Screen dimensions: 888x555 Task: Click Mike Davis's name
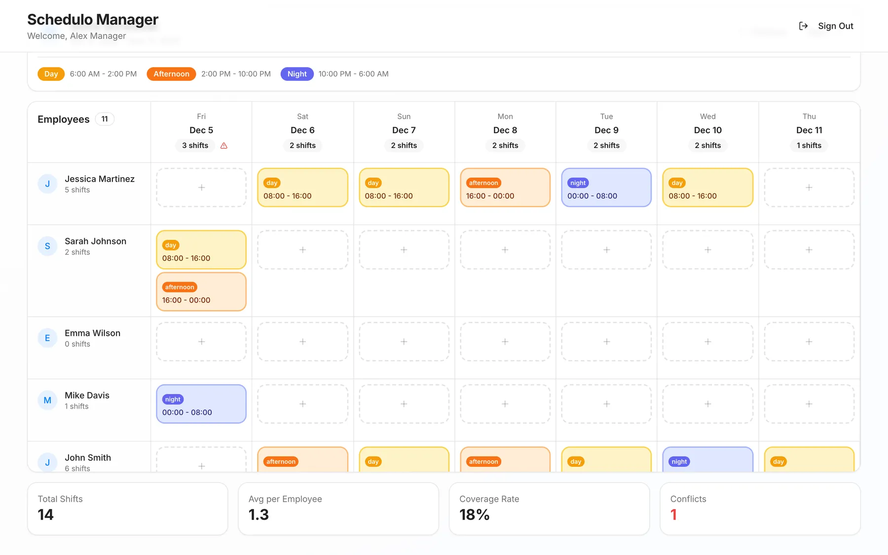point(87,395)
